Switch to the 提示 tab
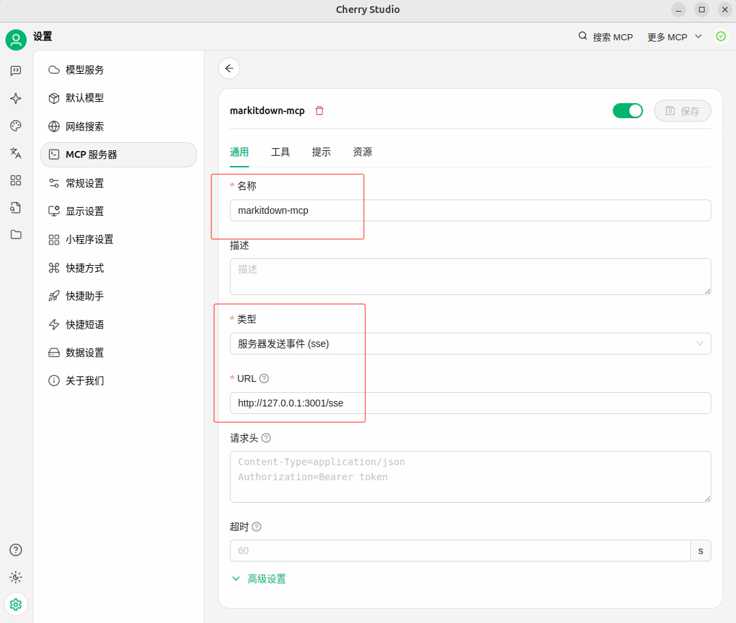 [x=321, y=152]
